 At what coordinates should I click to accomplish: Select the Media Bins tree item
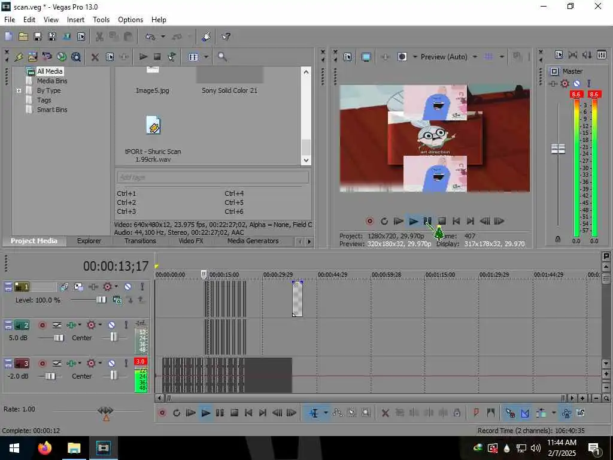coord(52,81)
